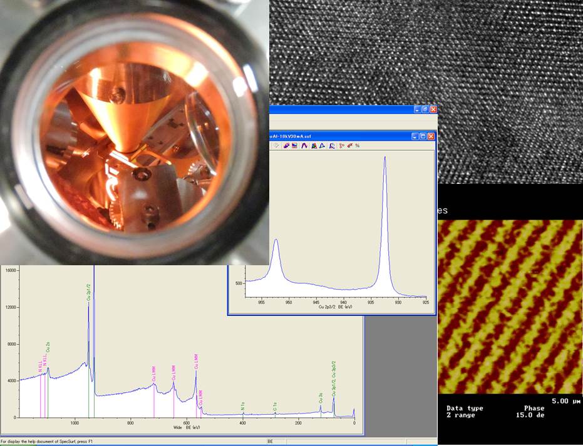
Task: Select the blue A-shaped peak icon
Action: [x=322, y=146]
